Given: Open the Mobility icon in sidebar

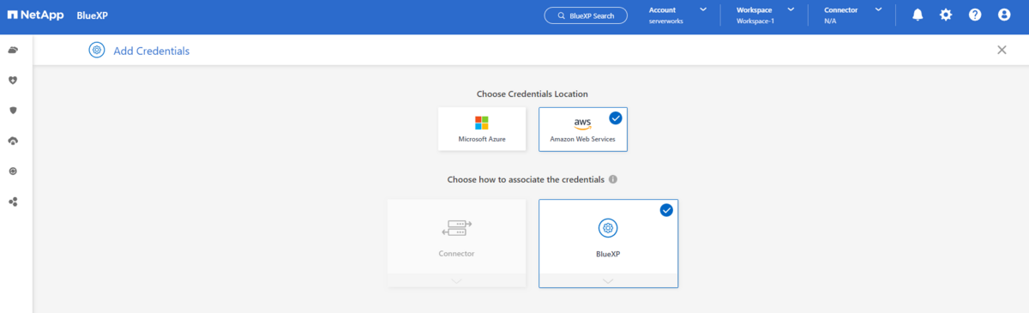Looking at the screenshot, I should click(x=13, y=172).
